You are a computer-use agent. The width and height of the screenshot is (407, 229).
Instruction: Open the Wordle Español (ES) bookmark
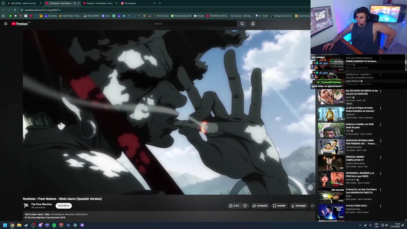[181, 16]
